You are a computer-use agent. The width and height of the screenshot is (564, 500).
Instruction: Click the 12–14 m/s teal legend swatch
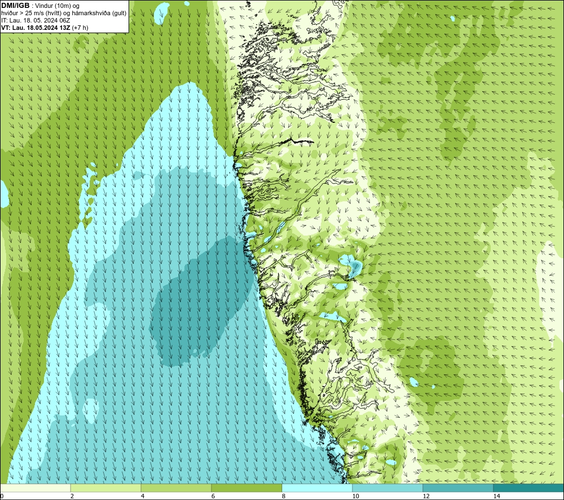click(458, 488)
